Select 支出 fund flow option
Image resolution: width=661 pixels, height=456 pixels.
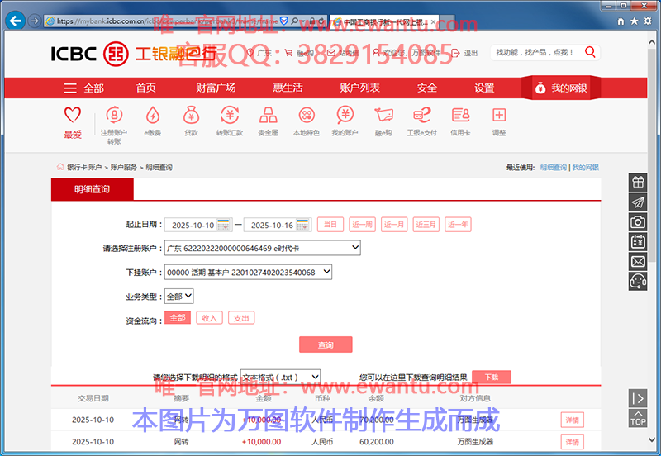click(x=241, y=318)
